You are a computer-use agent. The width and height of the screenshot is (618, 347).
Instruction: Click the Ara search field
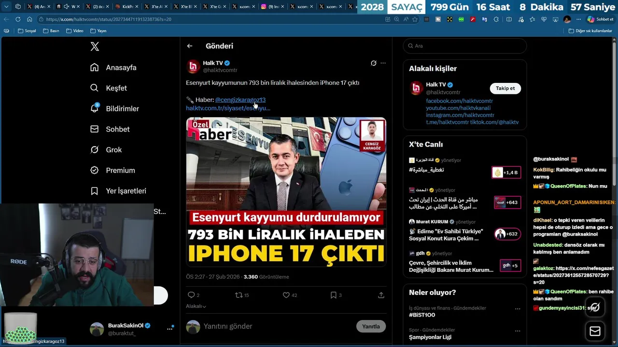[x=464, y=46]
